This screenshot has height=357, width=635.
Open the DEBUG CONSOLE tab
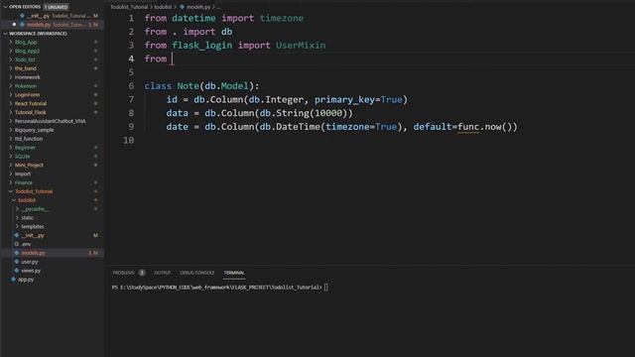pos(197,273)
